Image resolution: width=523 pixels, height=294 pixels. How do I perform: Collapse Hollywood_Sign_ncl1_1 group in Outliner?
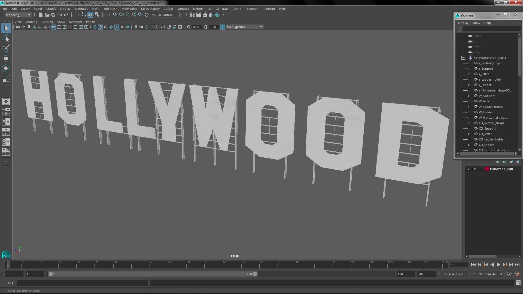463,58
